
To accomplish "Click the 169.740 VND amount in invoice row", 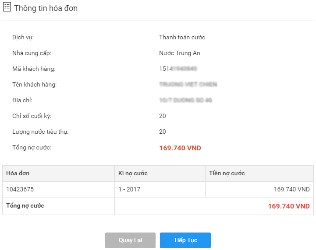I will [291, 189].
